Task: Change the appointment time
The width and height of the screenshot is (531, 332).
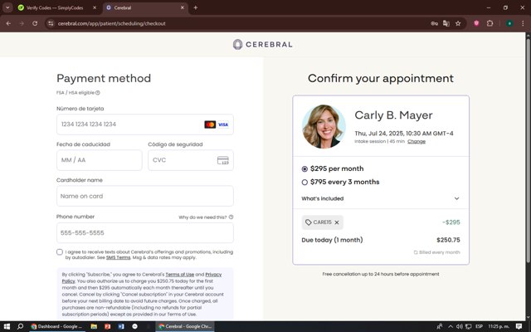Action: pyautogui.click(x=417, y=141)
